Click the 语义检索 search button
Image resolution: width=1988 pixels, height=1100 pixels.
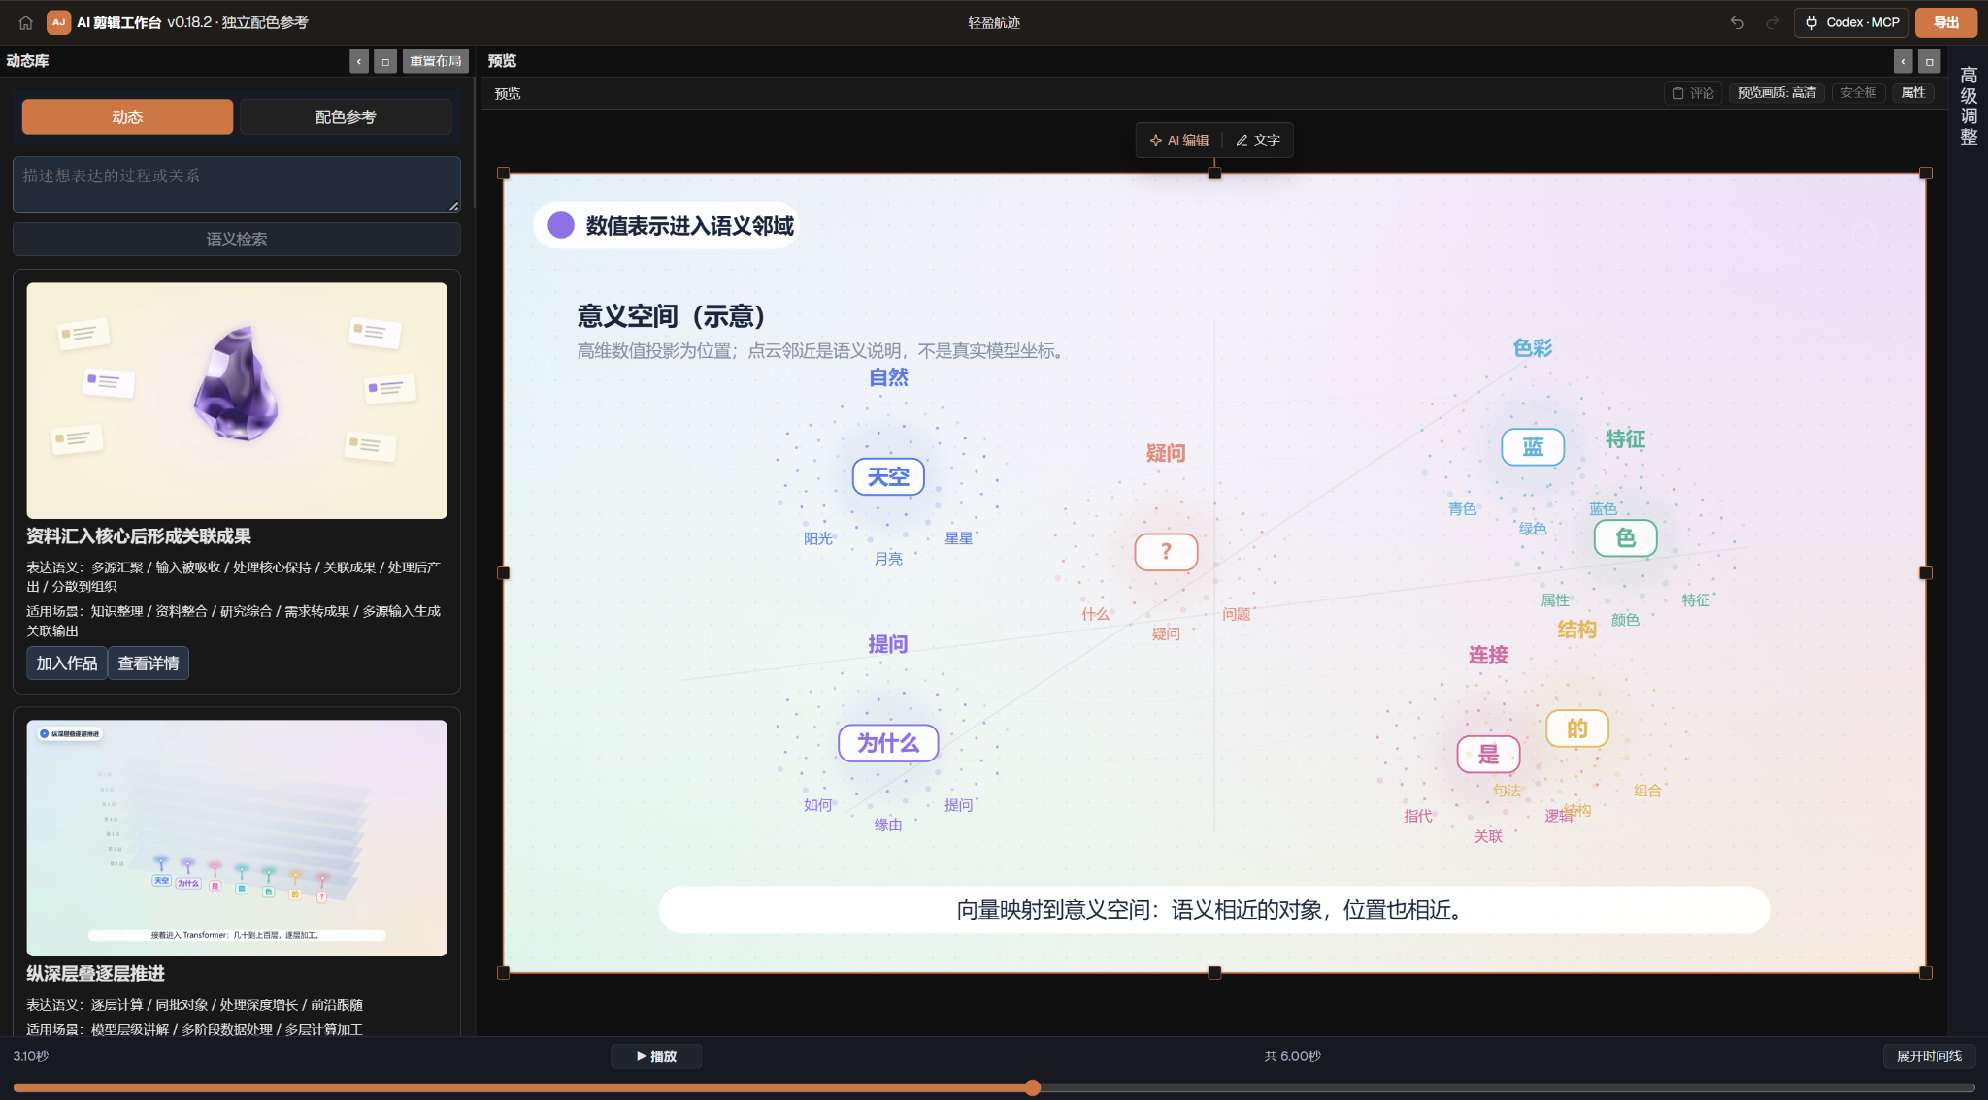point(236,239)
